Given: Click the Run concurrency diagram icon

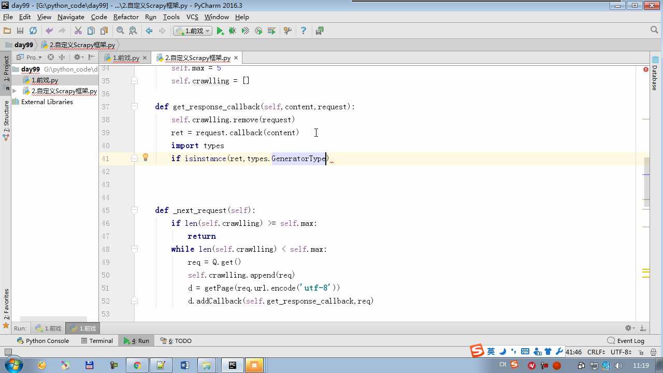Looking at the screenshot, I should pos(271,31).
